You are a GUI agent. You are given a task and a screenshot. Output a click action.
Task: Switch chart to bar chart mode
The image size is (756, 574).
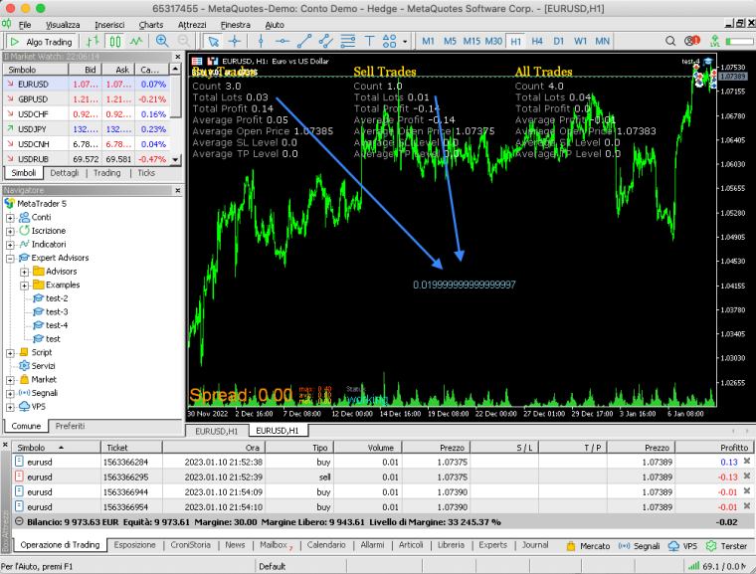(x=93, y=42)
